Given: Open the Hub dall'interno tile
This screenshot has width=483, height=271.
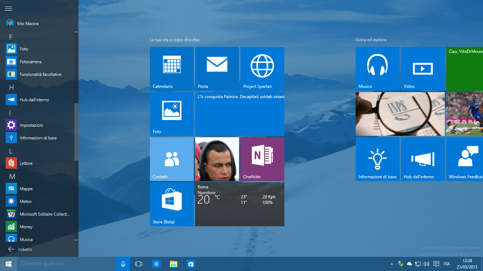Looking at the screenshot, I should click(x=423, y=159).
